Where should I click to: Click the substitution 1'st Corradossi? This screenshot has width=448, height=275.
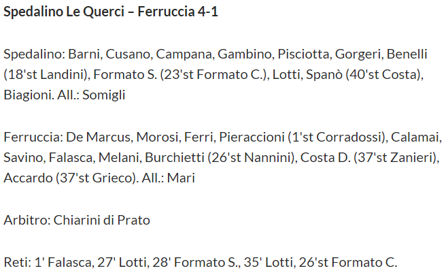337,137
